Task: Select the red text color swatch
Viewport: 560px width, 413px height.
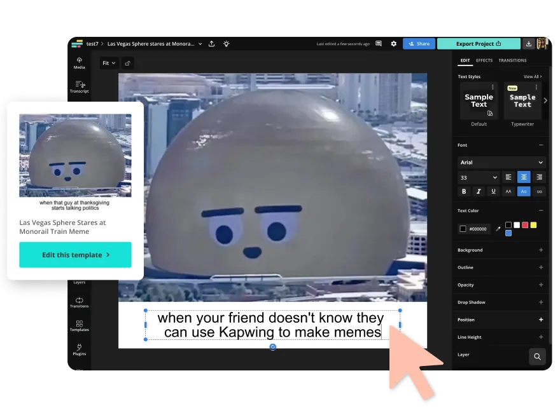Action: (x=525, y=225)
